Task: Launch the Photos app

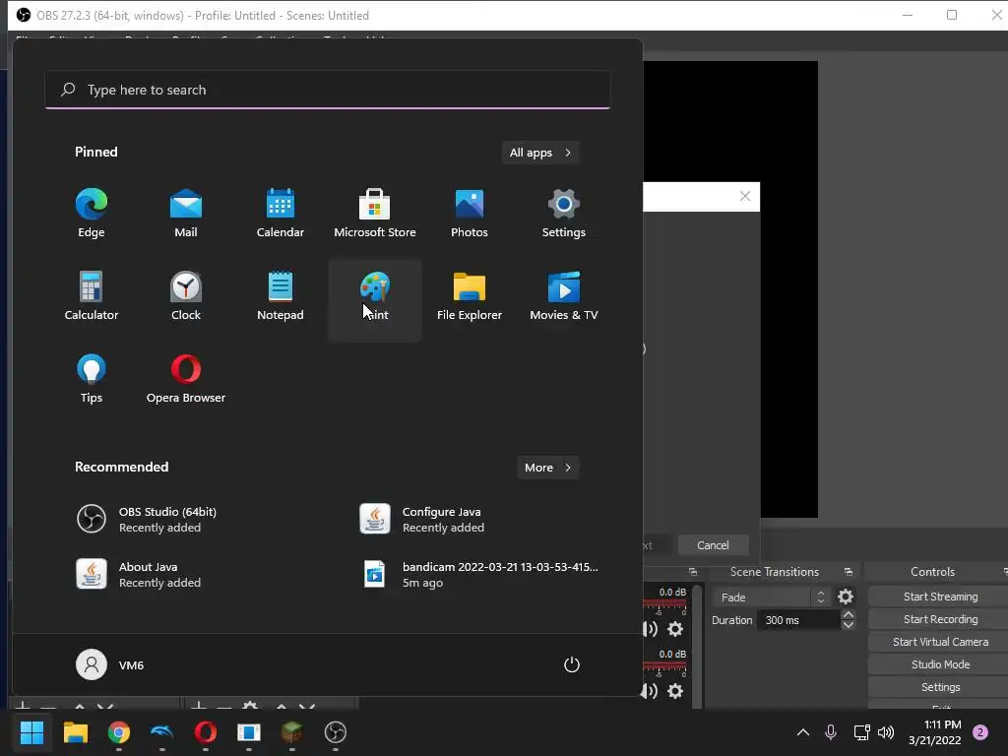Action: point(470,214)
